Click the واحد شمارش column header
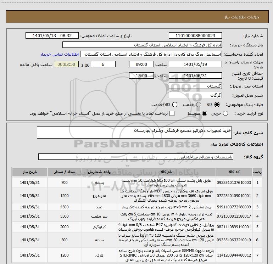The image size is (273, 264). point(99,172)
